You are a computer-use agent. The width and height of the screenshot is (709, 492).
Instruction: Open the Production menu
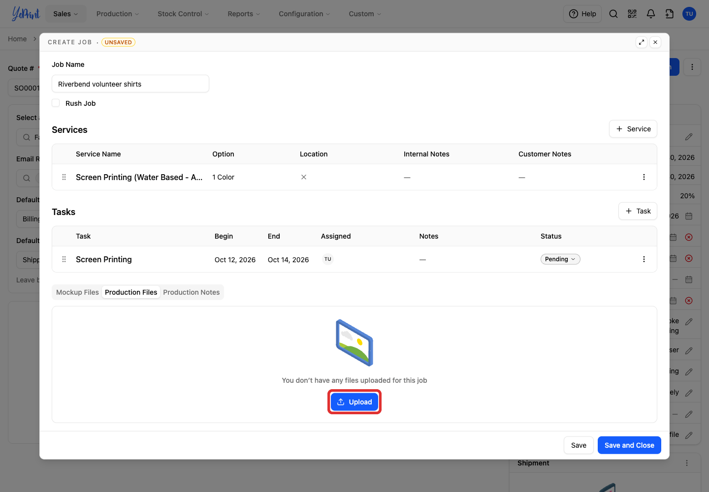click(118, 14)
